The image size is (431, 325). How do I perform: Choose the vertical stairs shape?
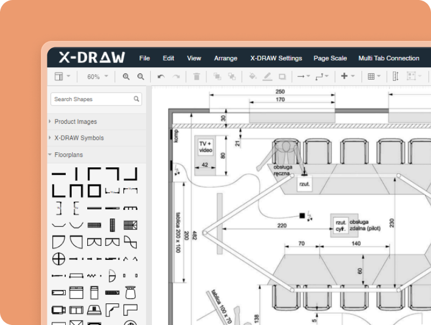tap(112, 225)
